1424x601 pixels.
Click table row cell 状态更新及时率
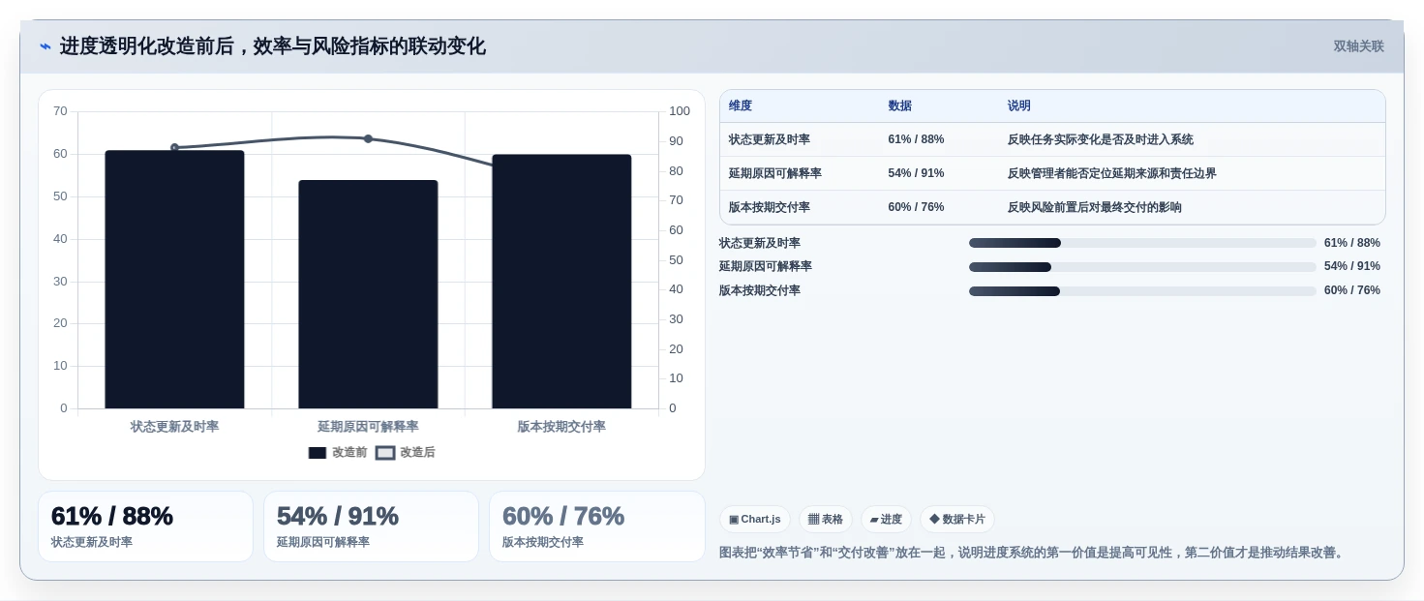coord(770,139)
